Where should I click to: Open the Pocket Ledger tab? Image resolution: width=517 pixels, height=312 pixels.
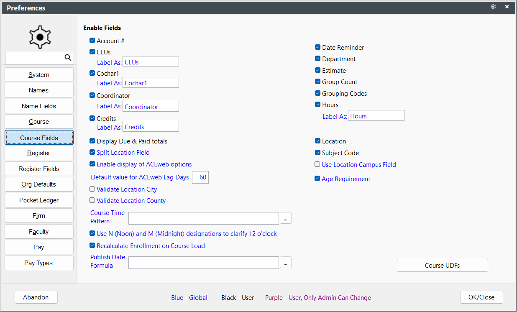(39, 200)
